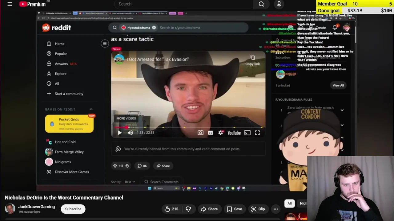Expand rule 1 Zero tolerance chevron
Screen dimensions: 394x221
tap(342, 110)
